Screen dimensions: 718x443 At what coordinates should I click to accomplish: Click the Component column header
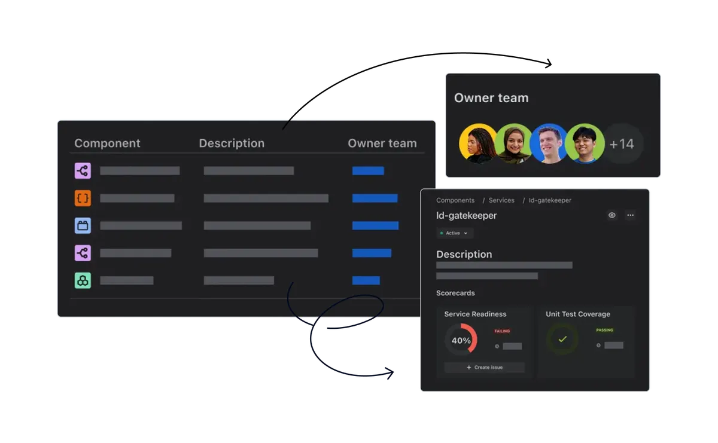coord(107,143)
